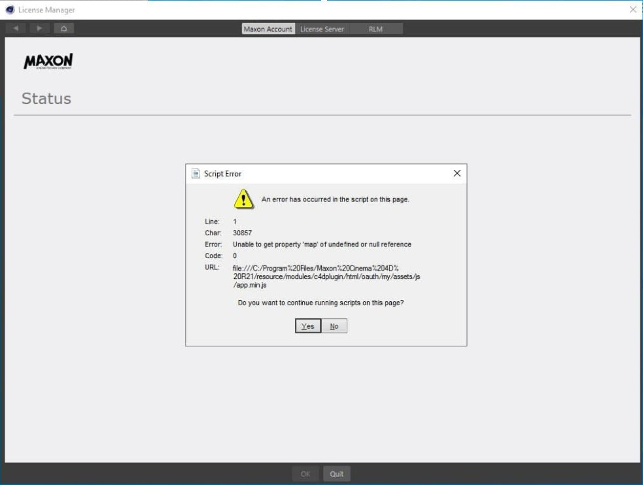Click the yellow warning triangle icon
The image size is (643, 485).
pos(243,199)
